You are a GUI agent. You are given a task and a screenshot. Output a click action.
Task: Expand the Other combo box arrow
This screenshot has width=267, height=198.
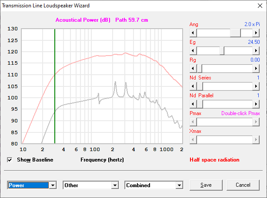[115, 185]
